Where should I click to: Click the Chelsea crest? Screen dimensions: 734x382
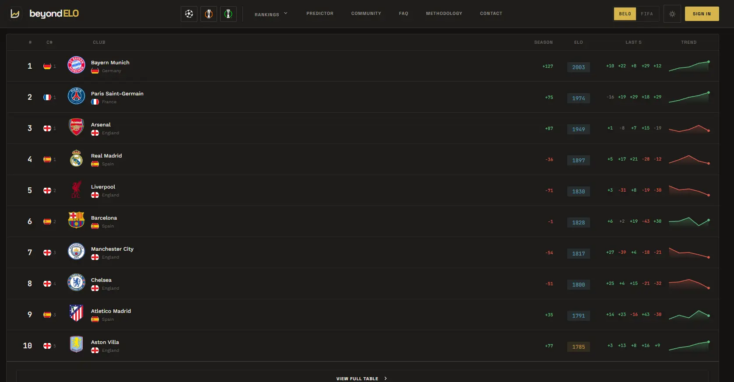pyautogui.click(x=76, y=283)
